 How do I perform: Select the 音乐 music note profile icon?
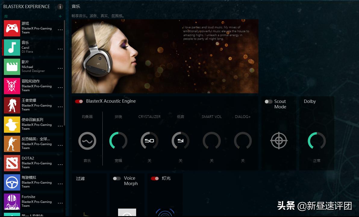pyautogui.click(x=12, y=47)
